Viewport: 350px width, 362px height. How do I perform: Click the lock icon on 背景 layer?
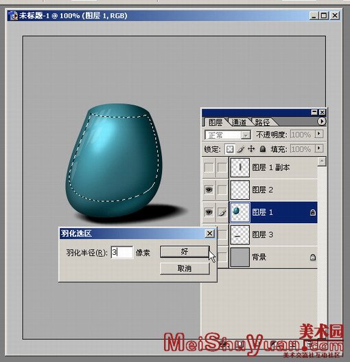tap(313, 257)
